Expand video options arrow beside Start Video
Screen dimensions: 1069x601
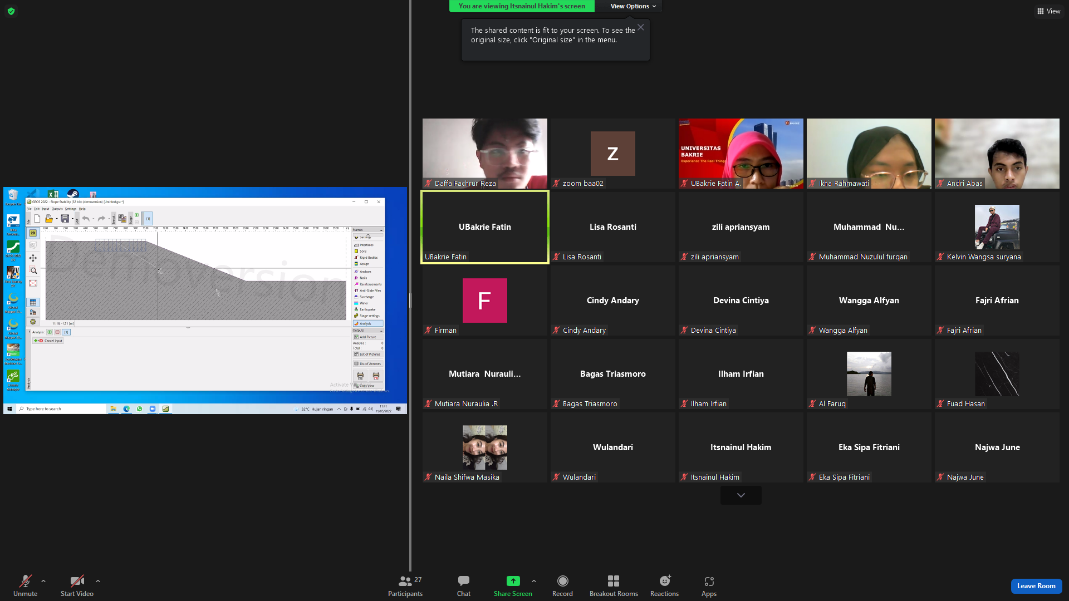point(98,581)
